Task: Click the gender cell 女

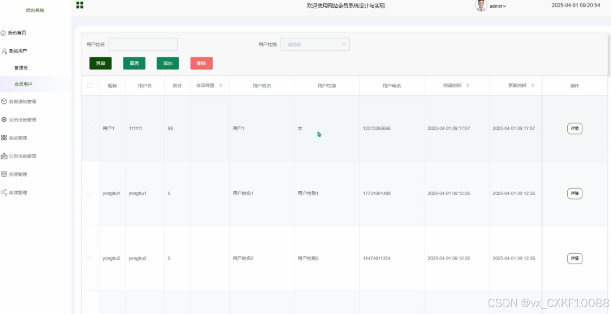Action: [300, 128]
